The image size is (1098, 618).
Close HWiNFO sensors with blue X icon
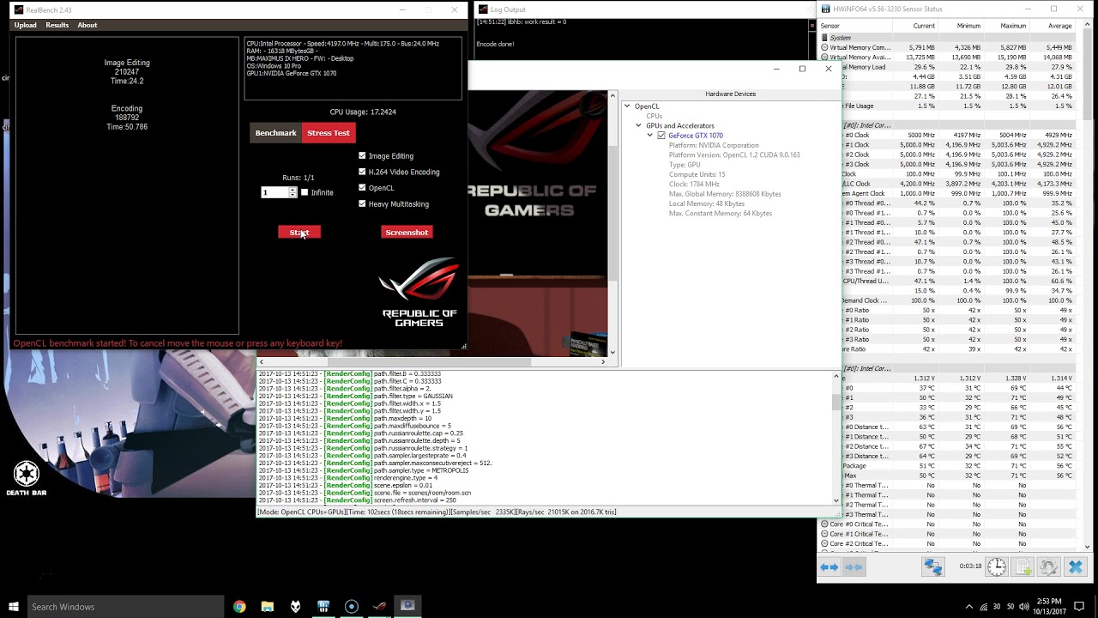click(x=1075, y=567)
